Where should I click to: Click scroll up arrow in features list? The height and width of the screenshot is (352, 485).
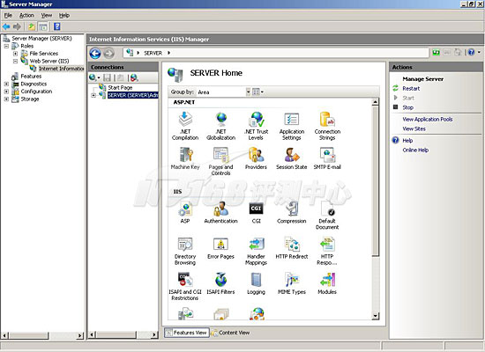375,102
